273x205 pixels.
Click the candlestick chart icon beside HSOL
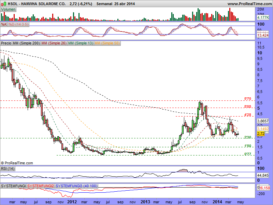click(4, 3)
